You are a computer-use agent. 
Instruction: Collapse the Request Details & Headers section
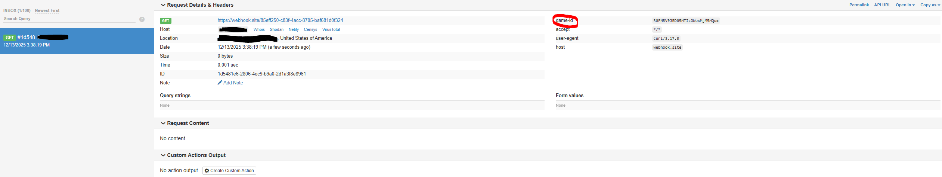pyautogui.click(x=163, y=5)
